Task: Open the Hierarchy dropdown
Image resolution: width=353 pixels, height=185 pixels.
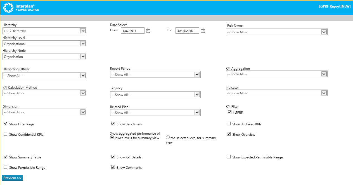Action: click(x=44, y=31)
